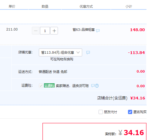Click the plus quantity increase button
Viewport: 148px width, 140px height.
pyautogui.click(x=54, y=31)
